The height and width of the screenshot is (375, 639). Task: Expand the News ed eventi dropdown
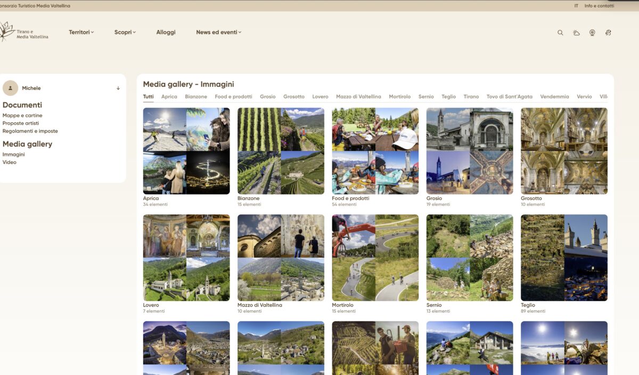[218, 32]
